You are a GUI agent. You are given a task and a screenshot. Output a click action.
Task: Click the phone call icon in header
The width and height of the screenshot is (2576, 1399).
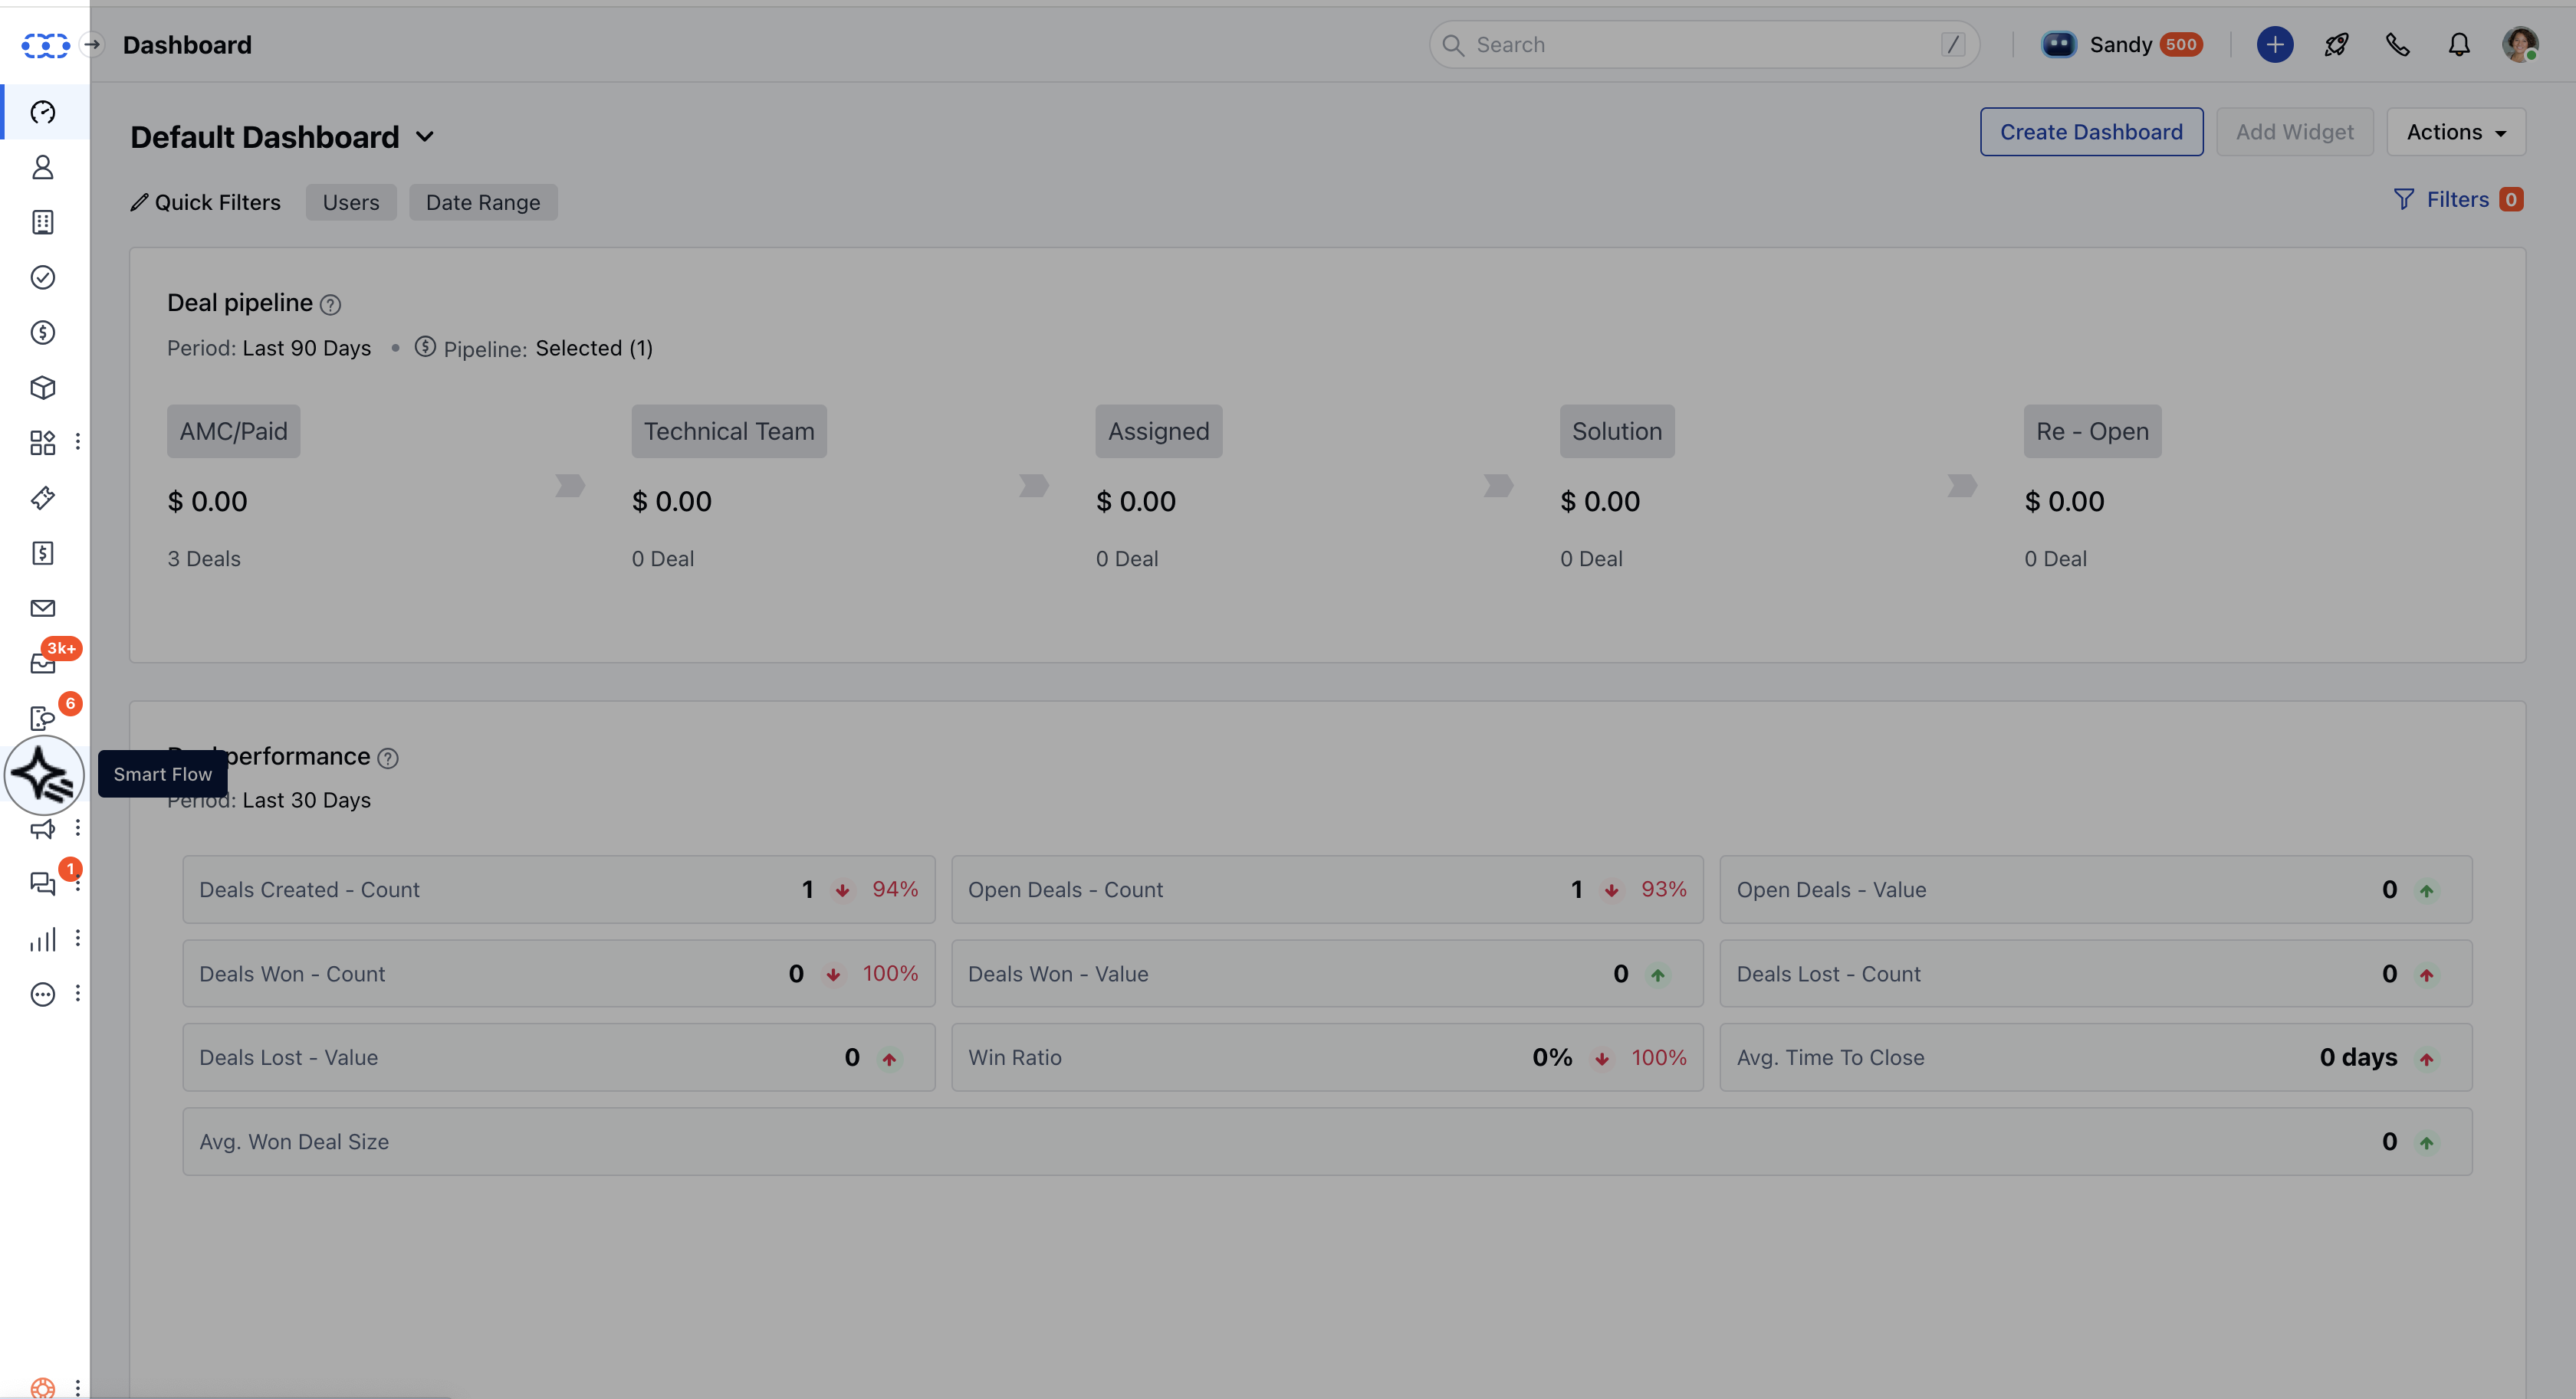pyautogui.click(x=2397, y=45)
